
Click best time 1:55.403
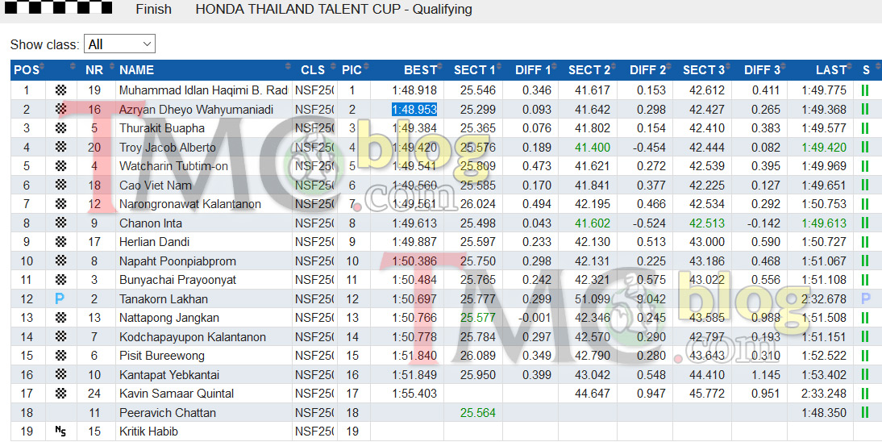(414, 394)
